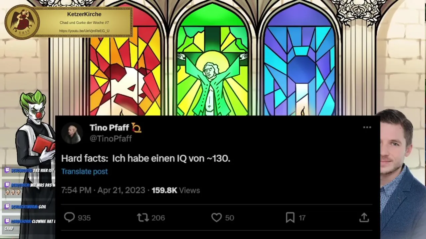Open the youtu.be video URL
This screenshot has height=239, width=426.
(x=84, y=31)
